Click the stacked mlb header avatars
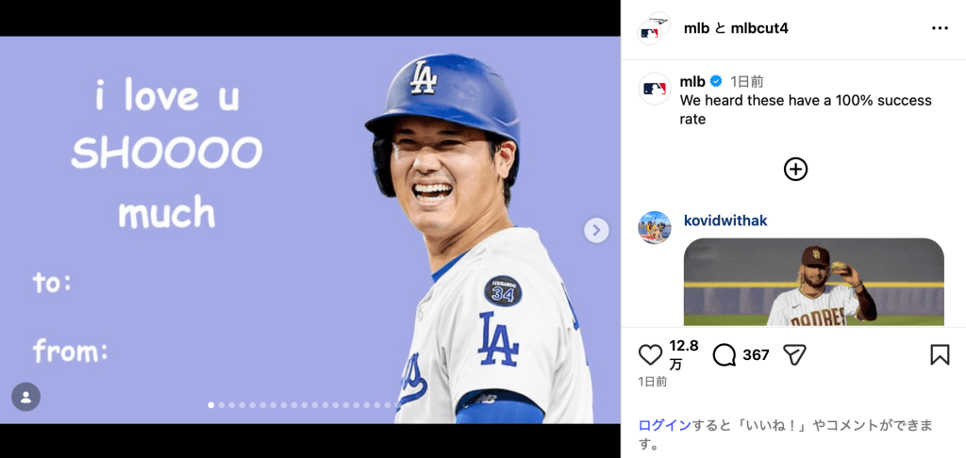This screenshot has height=458, width=966. click(x=655, y=28)
